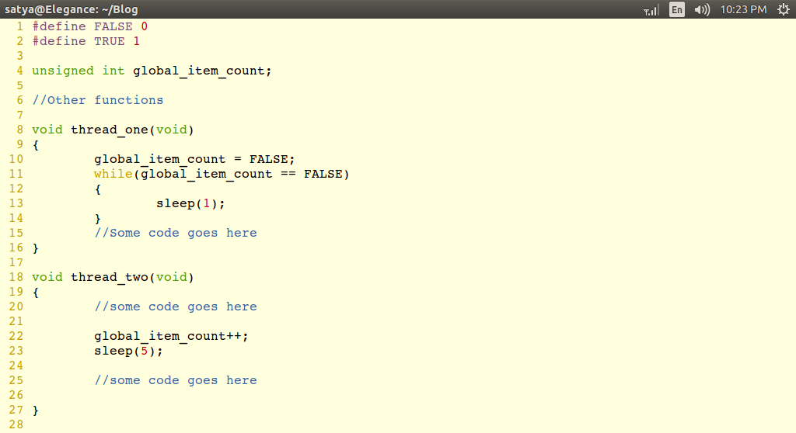The width and height of the screenshot is (796, 433).
Task: Click the 'sleep(5);' statement
Action: coord(128,351)
